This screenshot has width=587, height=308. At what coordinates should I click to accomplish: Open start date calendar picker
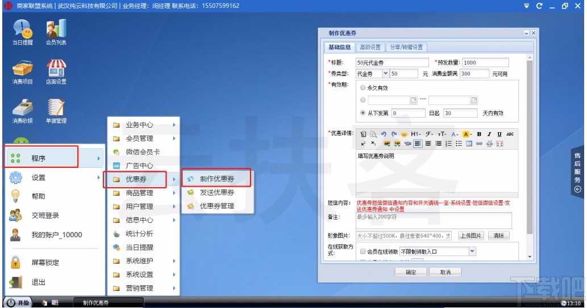click(x=414, y=100)
